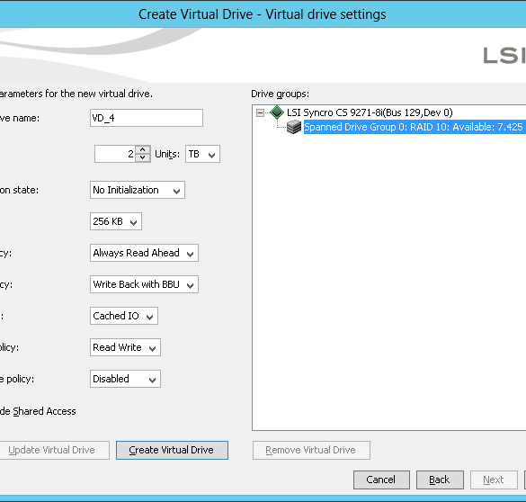Viewport: 526px width, 502px height.
Task: Click the Remove Virtual Drive button
Action: coord(311,450)
